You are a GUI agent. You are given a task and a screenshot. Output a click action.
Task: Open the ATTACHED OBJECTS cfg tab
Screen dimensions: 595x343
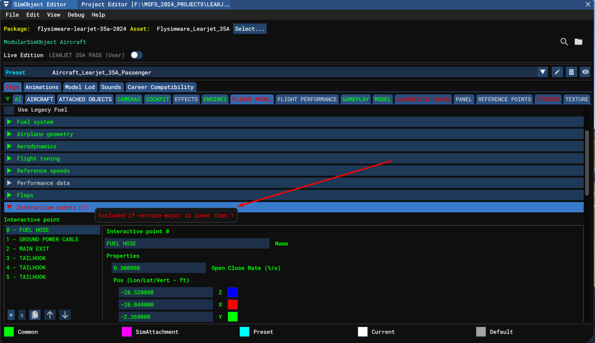point(85,99)
